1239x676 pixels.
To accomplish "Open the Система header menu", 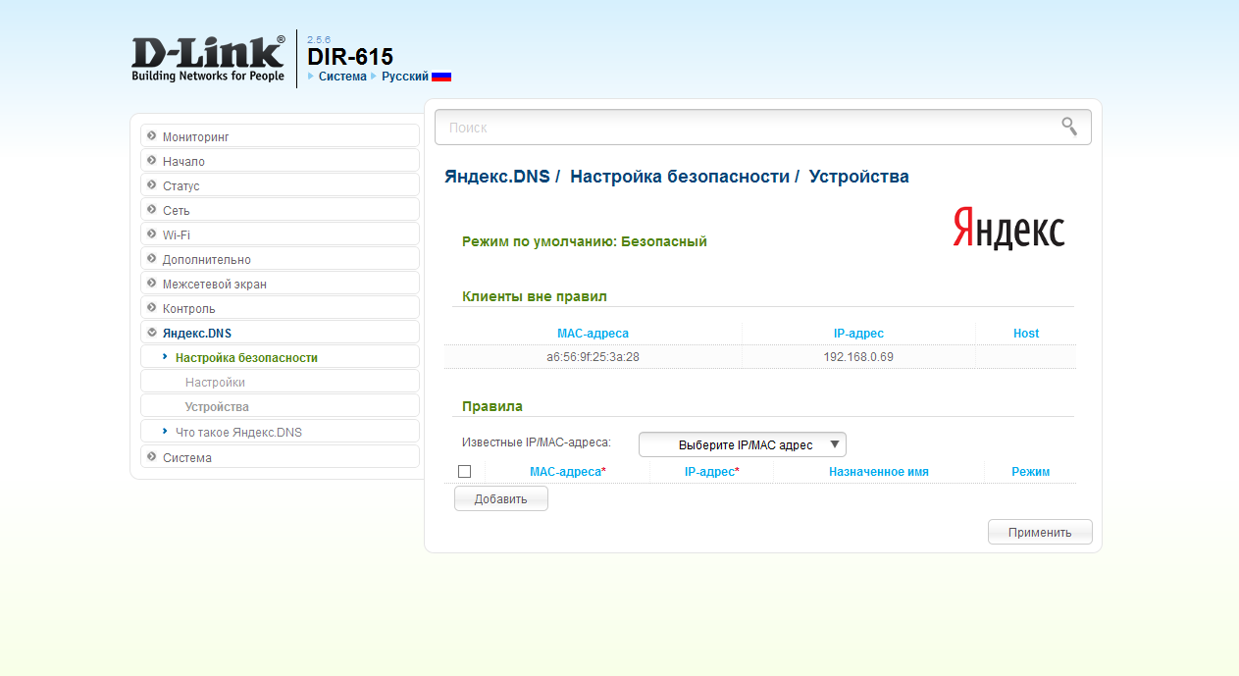I will pyautogui.click(x=342, y=77).
